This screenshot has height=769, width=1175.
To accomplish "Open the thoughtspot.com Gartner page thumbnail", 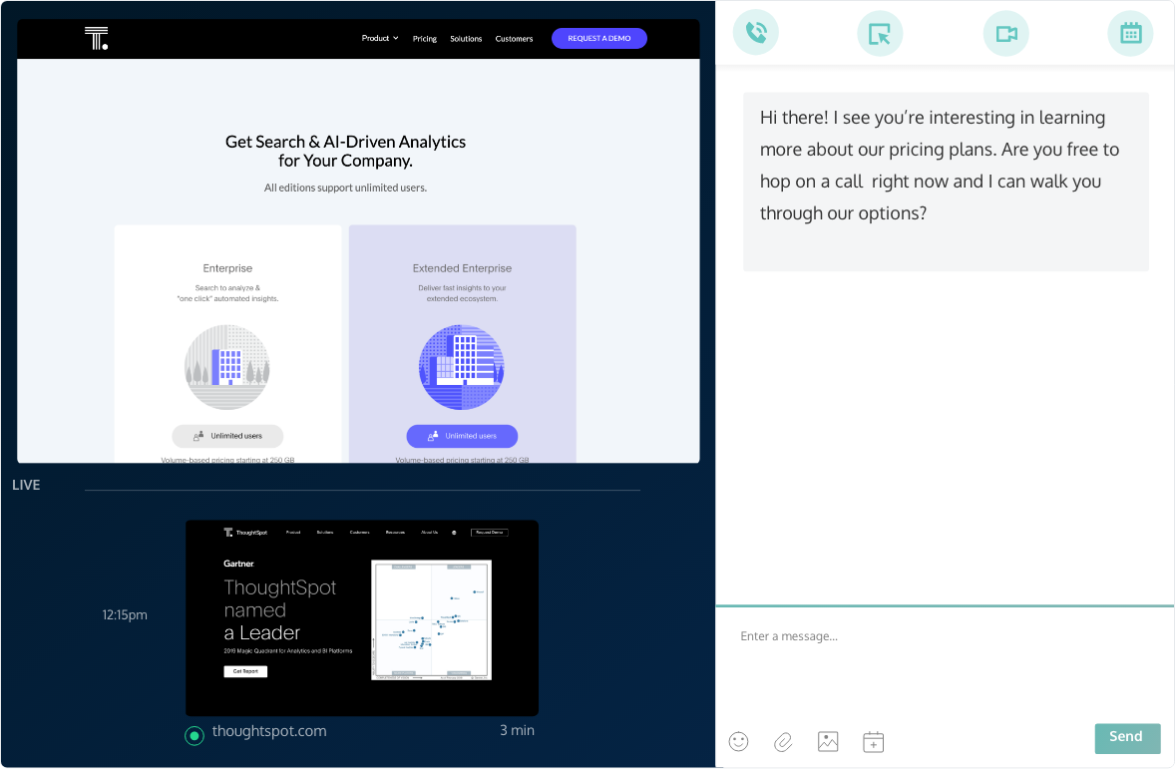I will pyautogui.click(x=362, y=617).
